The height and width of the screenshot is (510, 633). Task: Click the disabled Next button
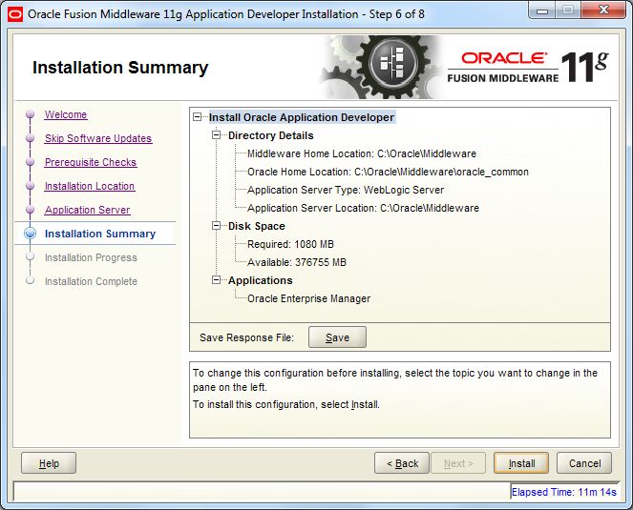coord(458,463)
